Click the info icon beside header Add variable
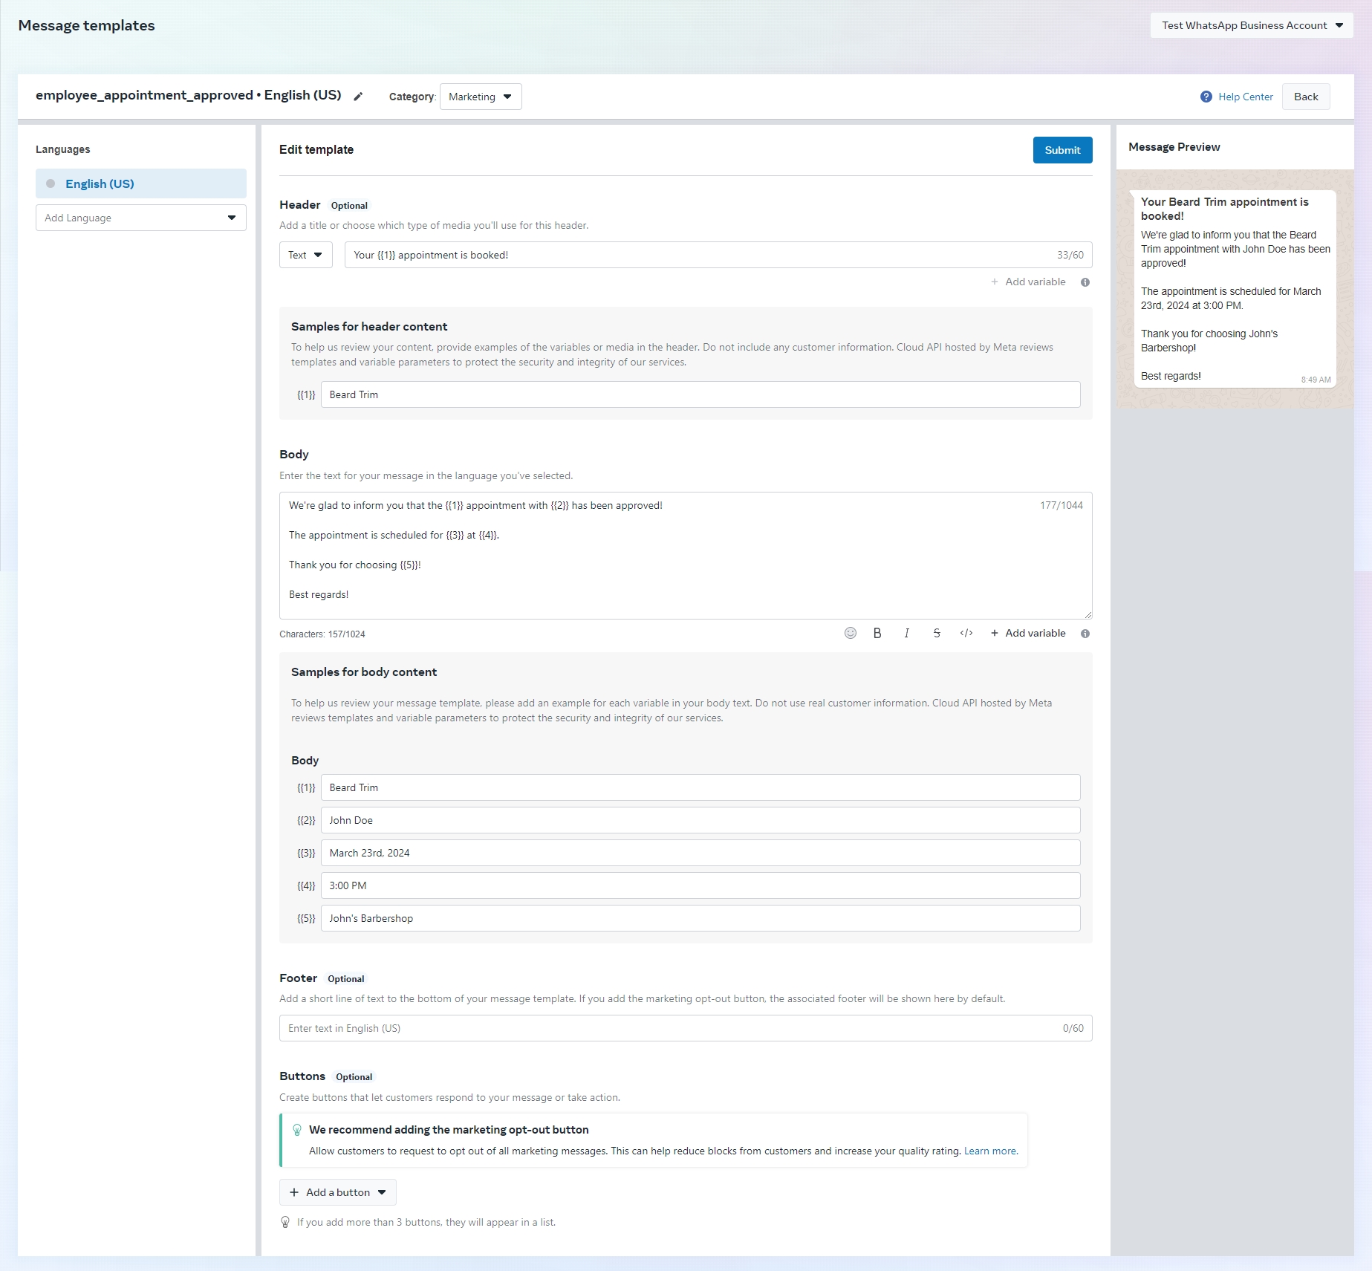Image resolution: width=1372 pixels, height=1271 pixels. pos(1085,282)
